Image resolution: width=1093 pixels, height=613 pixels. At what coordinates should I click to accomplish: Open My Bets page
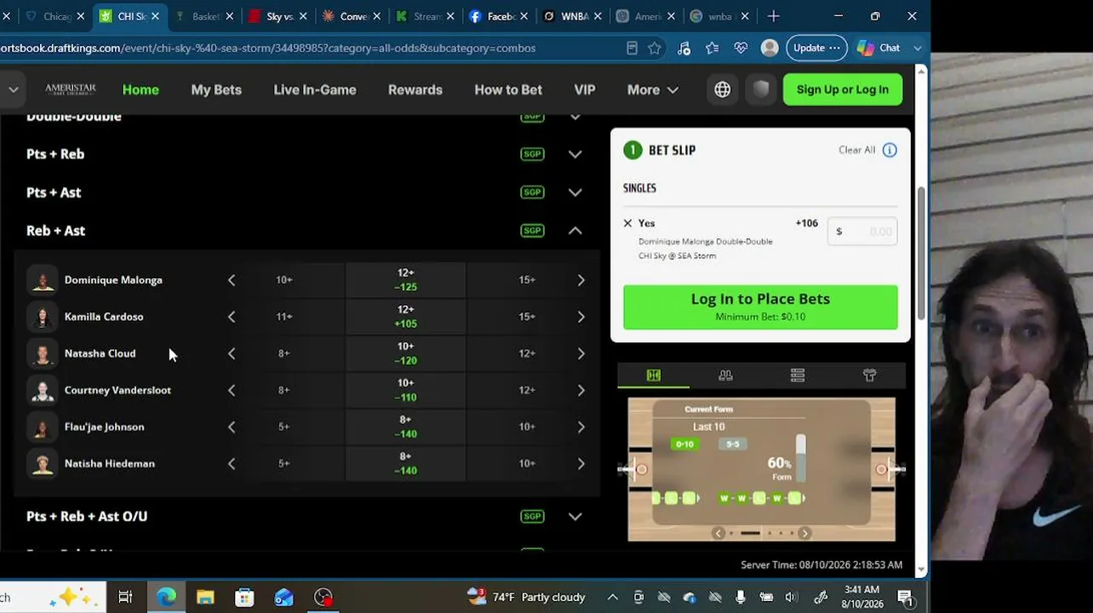pos(216,89)
